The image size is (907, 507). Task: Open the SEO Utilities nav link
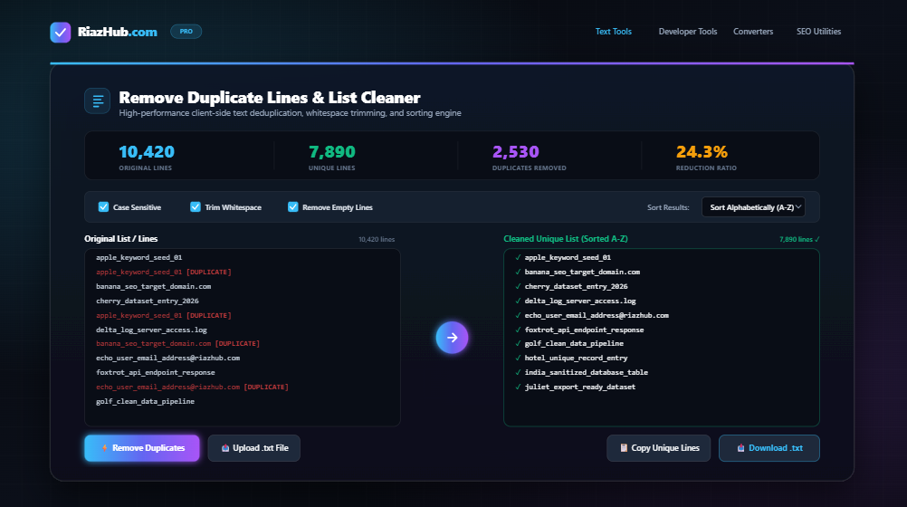point(818,32)
